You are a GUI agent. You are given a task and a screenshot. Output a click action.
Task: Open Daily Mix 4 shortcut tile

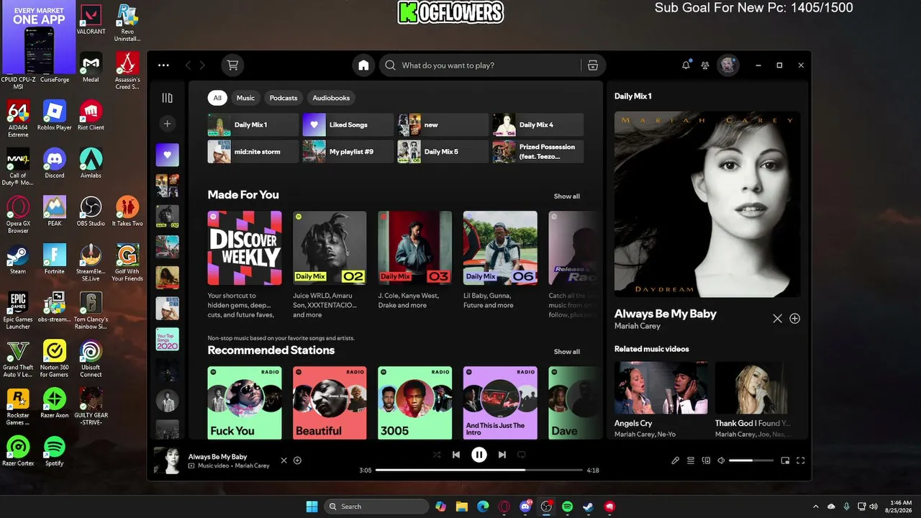(x=538, y=124)
